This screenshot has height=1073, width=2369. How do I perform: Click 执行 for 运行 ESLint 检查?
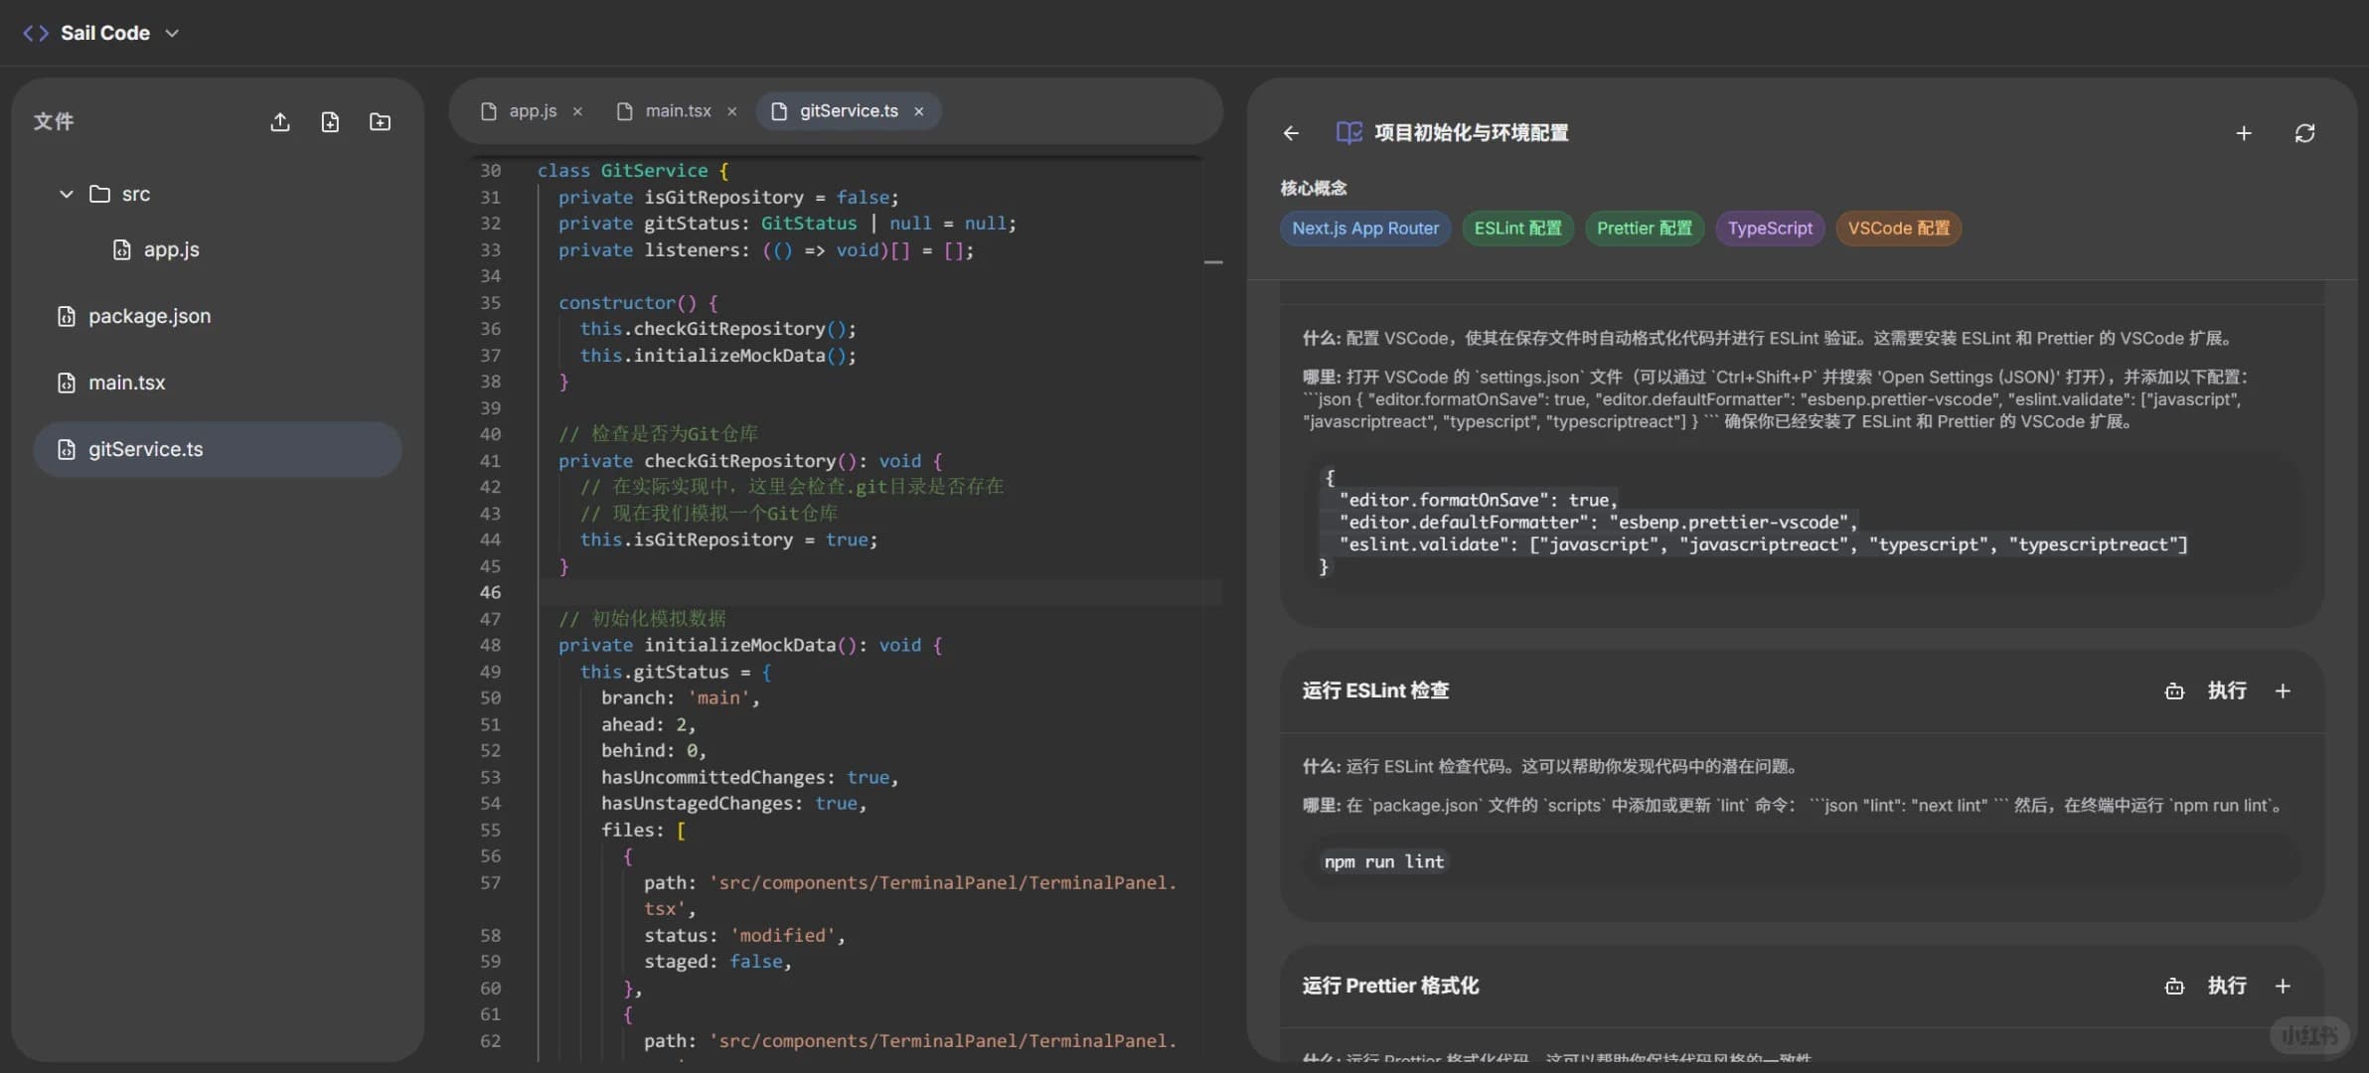click(x=2227, y=690)
